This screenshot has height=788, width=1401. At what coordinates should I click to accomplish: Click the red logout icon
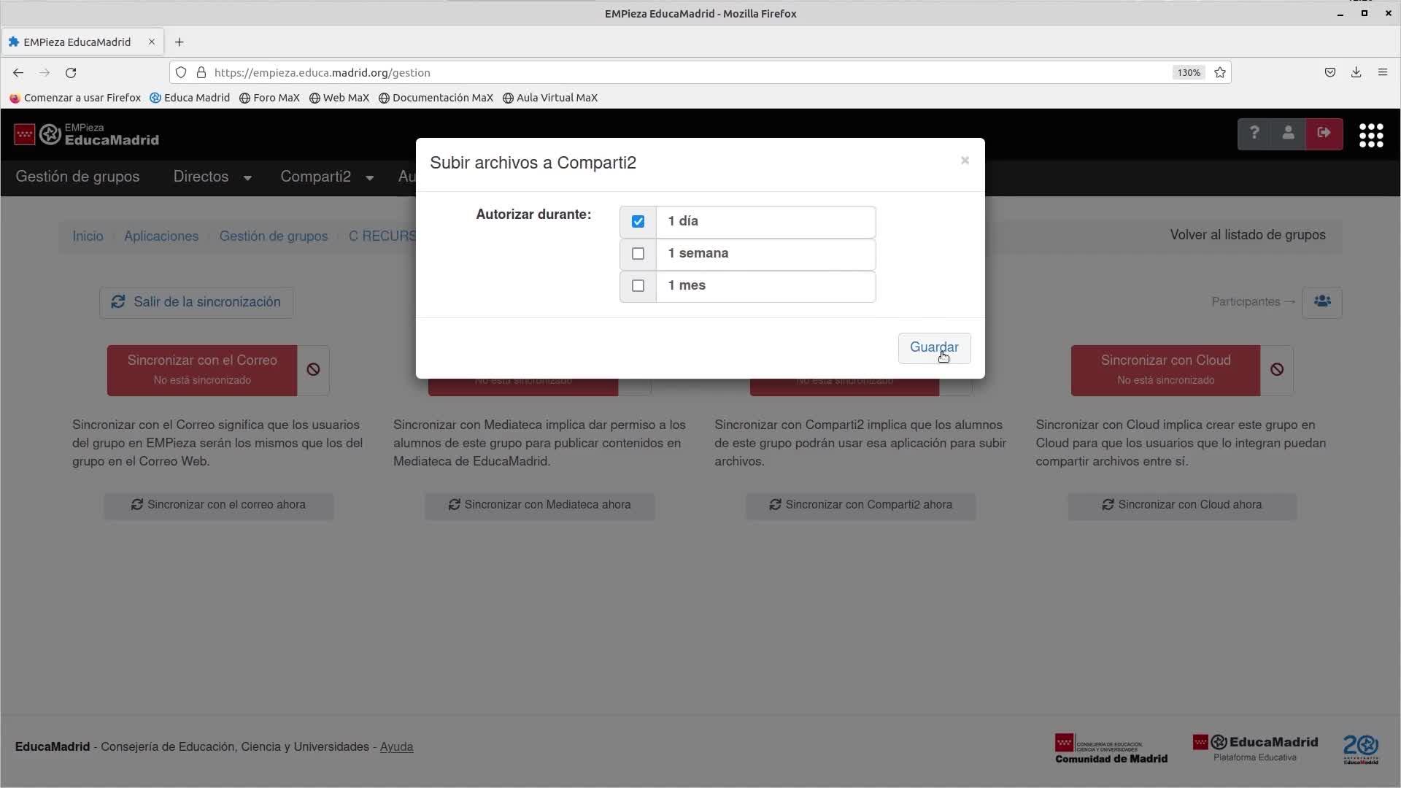tap(1324, 134)
